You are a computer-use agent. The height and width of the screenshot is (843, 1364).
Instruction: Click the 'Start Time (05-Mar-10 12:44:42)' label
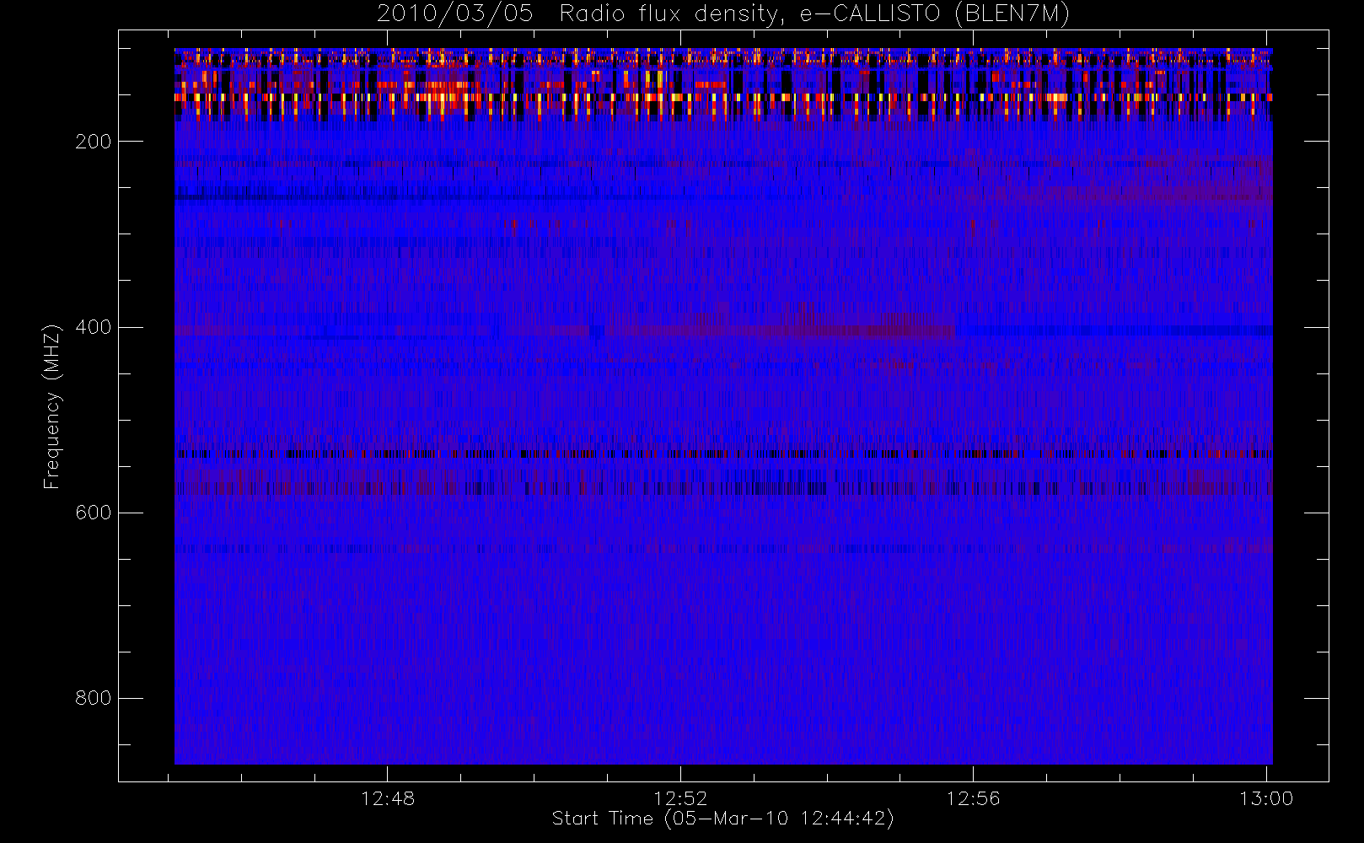click(x=722, y=819)
